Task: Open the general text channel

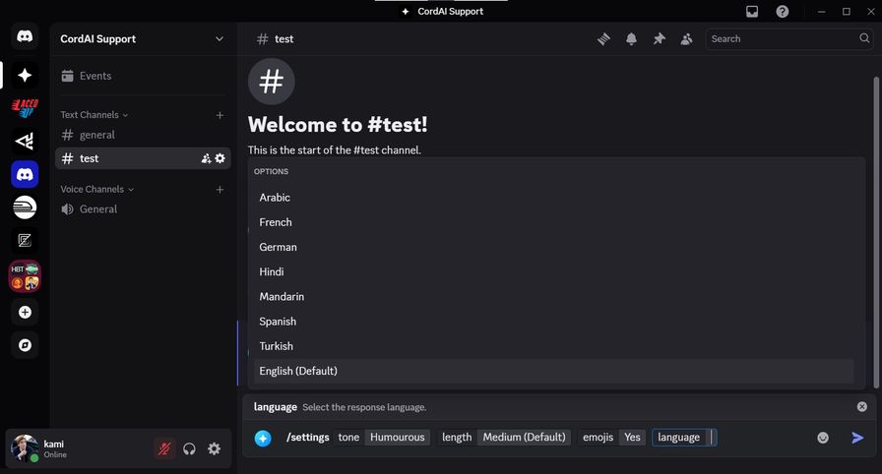Action: click(142, 135)
